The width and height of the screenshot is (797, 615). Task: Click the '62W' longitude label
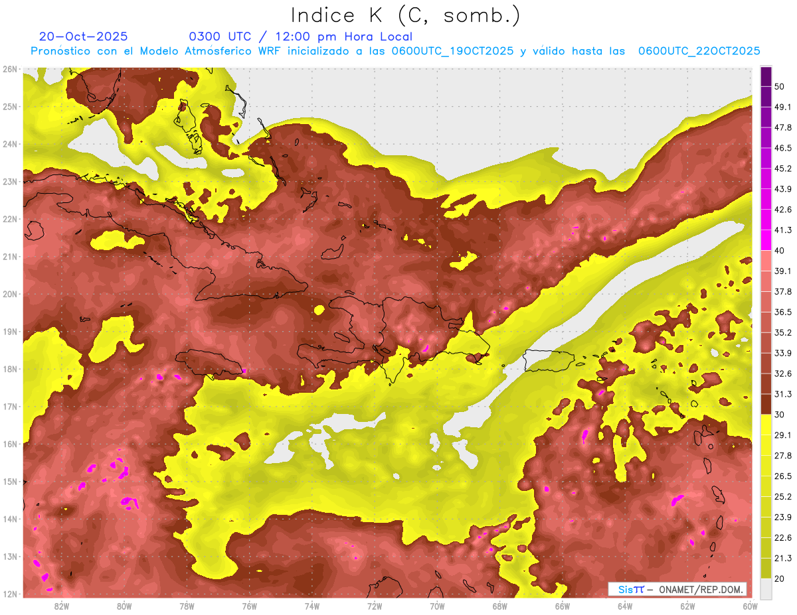pos(687,606)
